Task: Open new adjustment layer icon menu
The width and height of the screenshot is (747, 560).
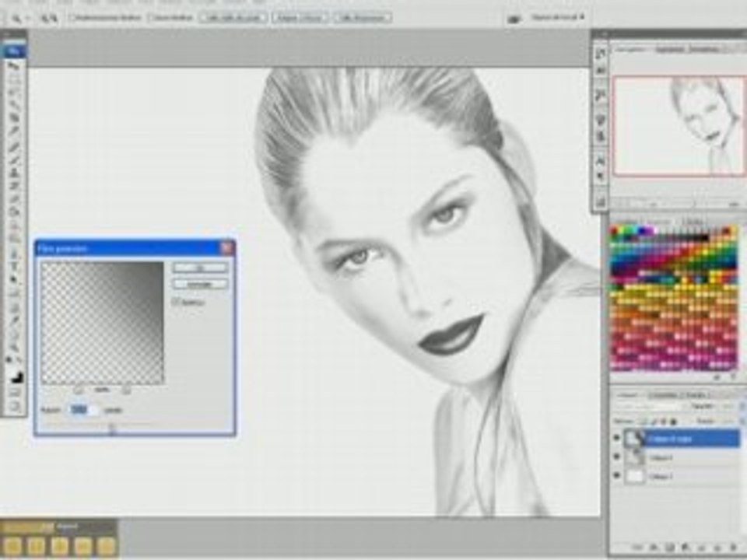Action: point(686,548)
